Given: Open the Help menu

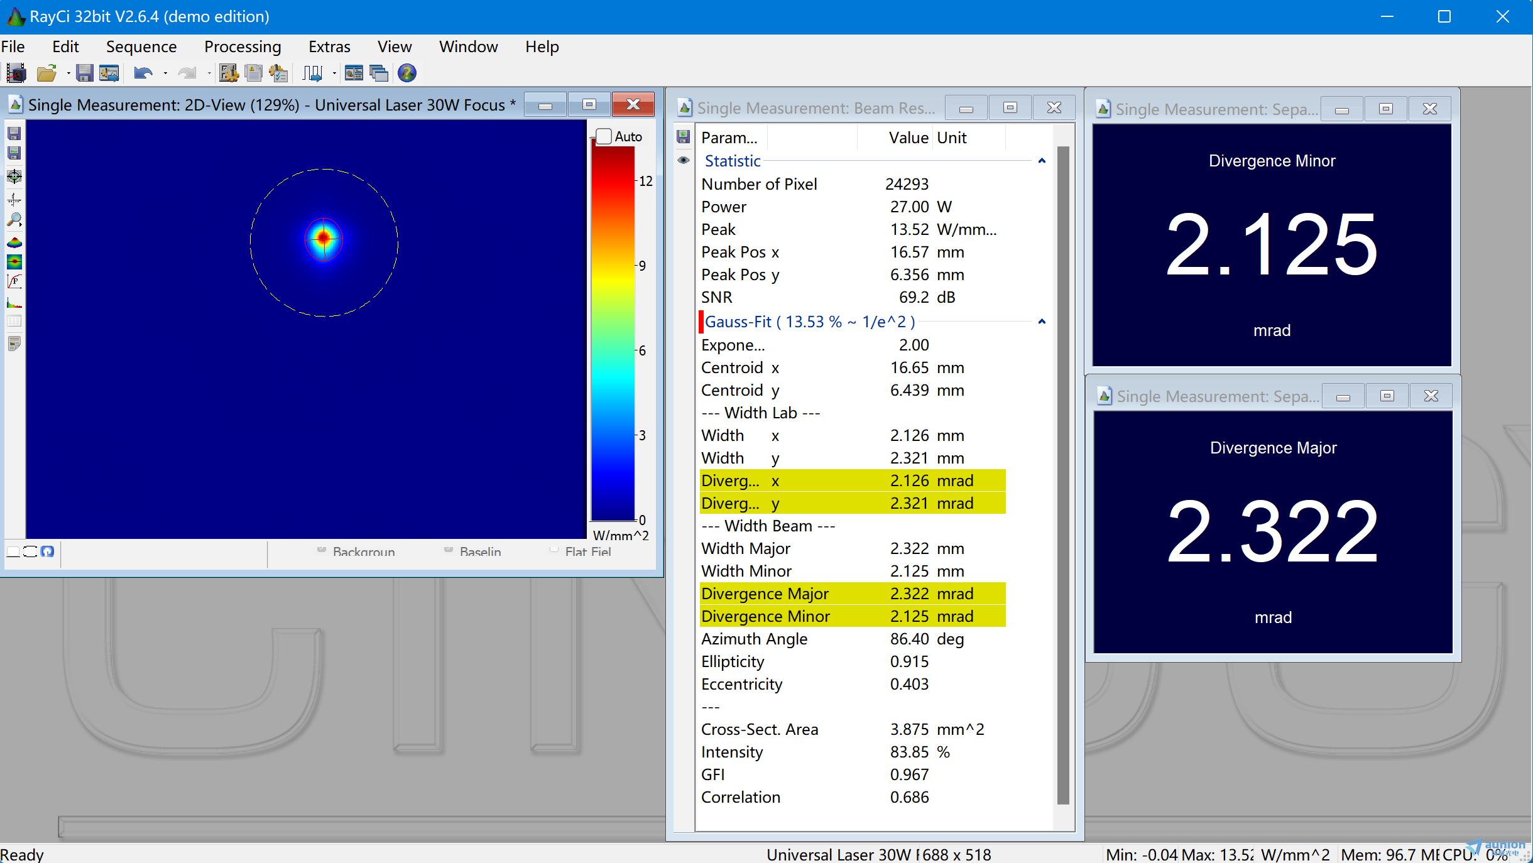Looking at the screenshot, I should pyautogui.click(x=542, y=46).
